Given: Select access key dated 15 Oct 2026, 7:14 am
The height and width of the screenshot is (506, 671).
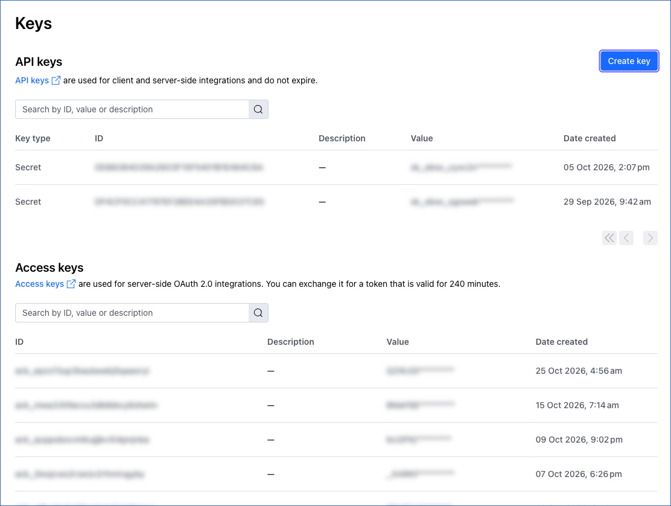Looking at the screenshot, I should 336,405.
